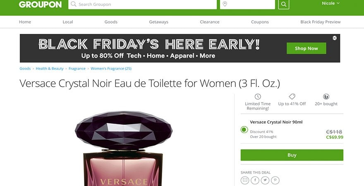Click the magnifier search submit button

pos(284,4)
